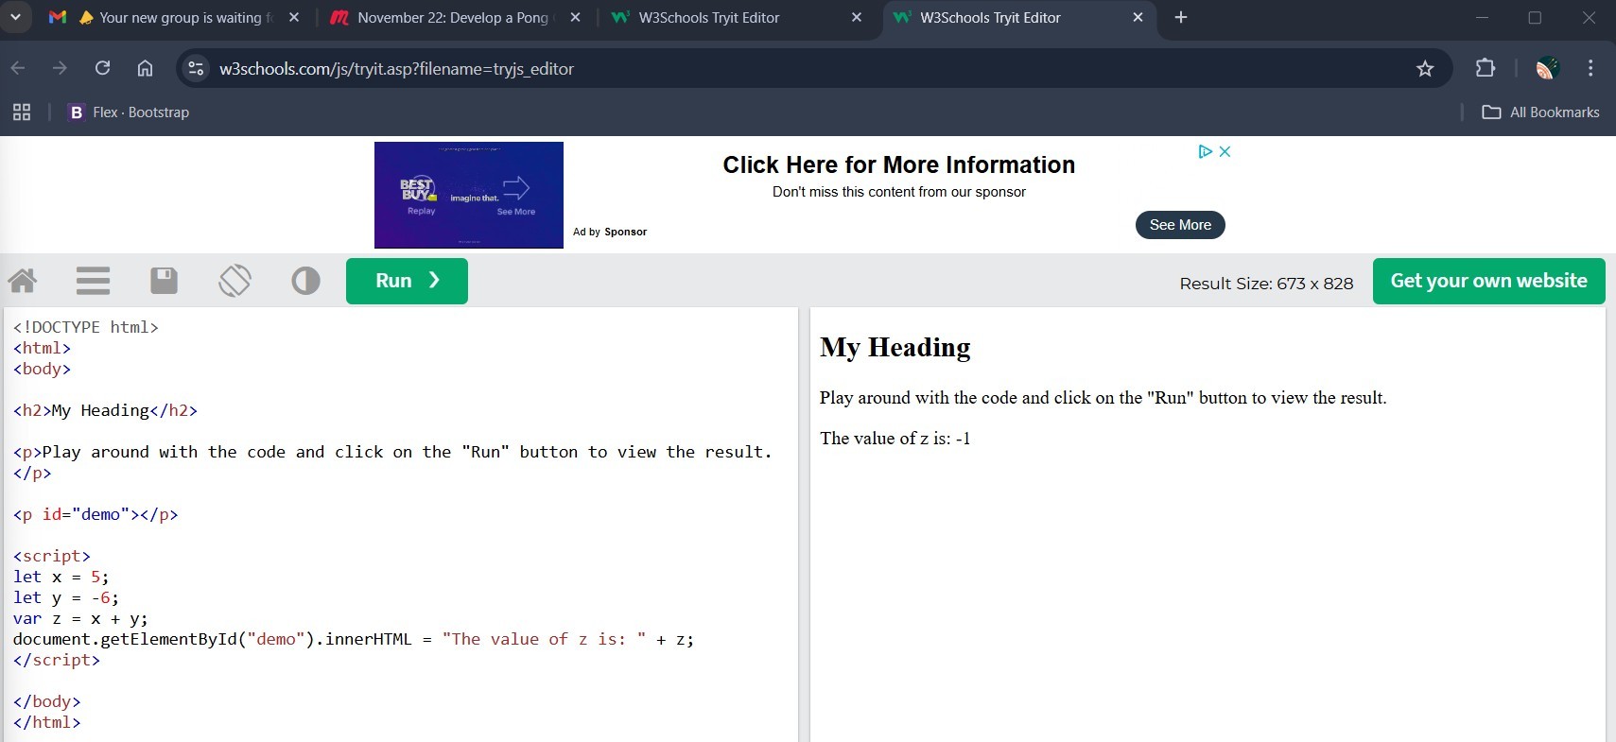Click See More in the ad
1616x742 pixels.
(1180, 225)
